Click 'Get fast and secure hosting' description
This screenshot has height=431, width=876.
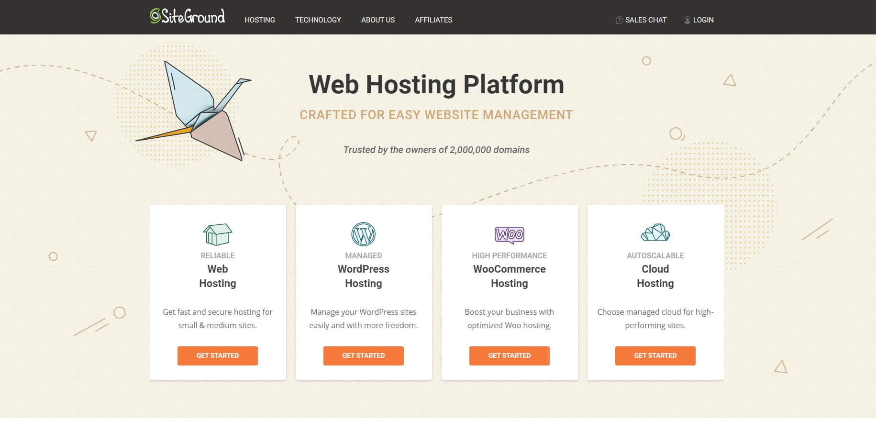pyautogui.click(x=218, y=319)
